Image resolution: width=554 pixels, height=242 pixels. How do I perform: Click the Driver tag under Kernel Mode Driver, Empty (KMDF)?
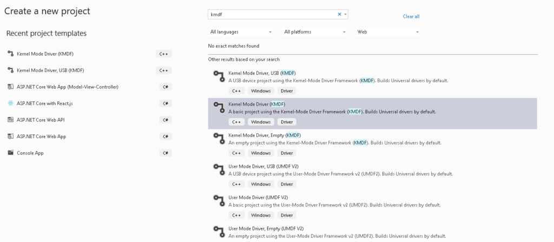287,153
